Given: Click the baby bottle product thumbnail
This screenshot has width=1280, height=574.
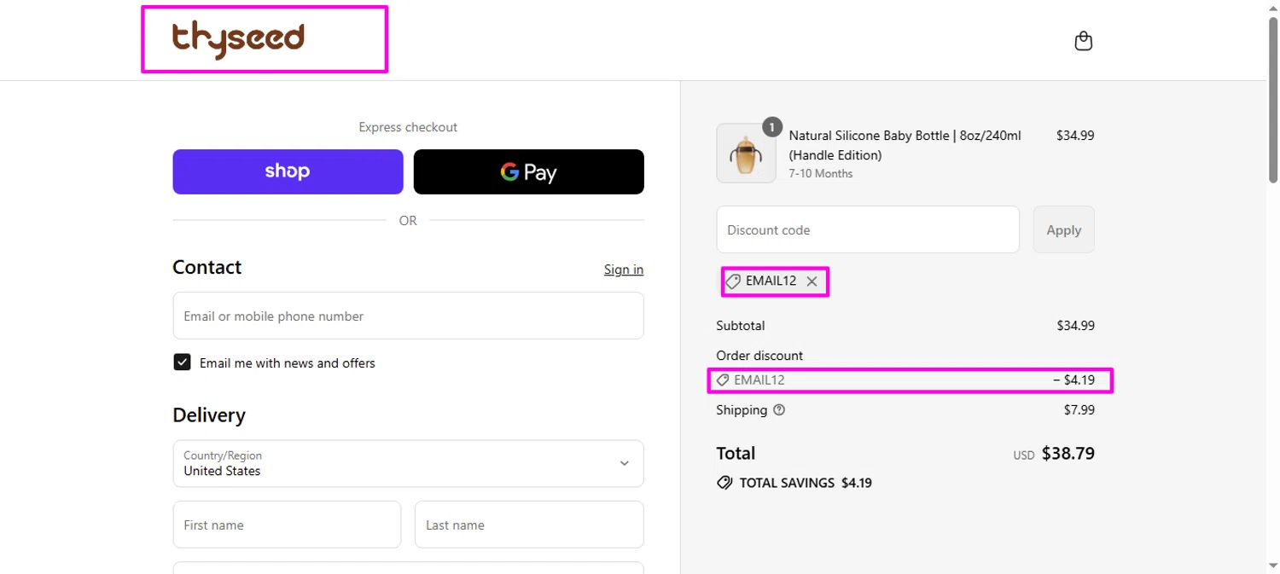Looking at the screenshot, I should pyautogui.click(x=746, y=154).
